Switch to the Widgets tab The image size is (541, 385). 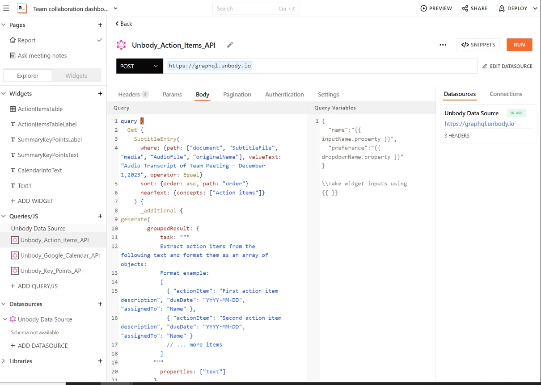(x=76, y=75)
